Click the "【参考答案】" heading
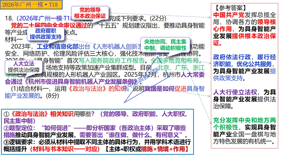This screenshot has height=158, width=281. point(231,8)
